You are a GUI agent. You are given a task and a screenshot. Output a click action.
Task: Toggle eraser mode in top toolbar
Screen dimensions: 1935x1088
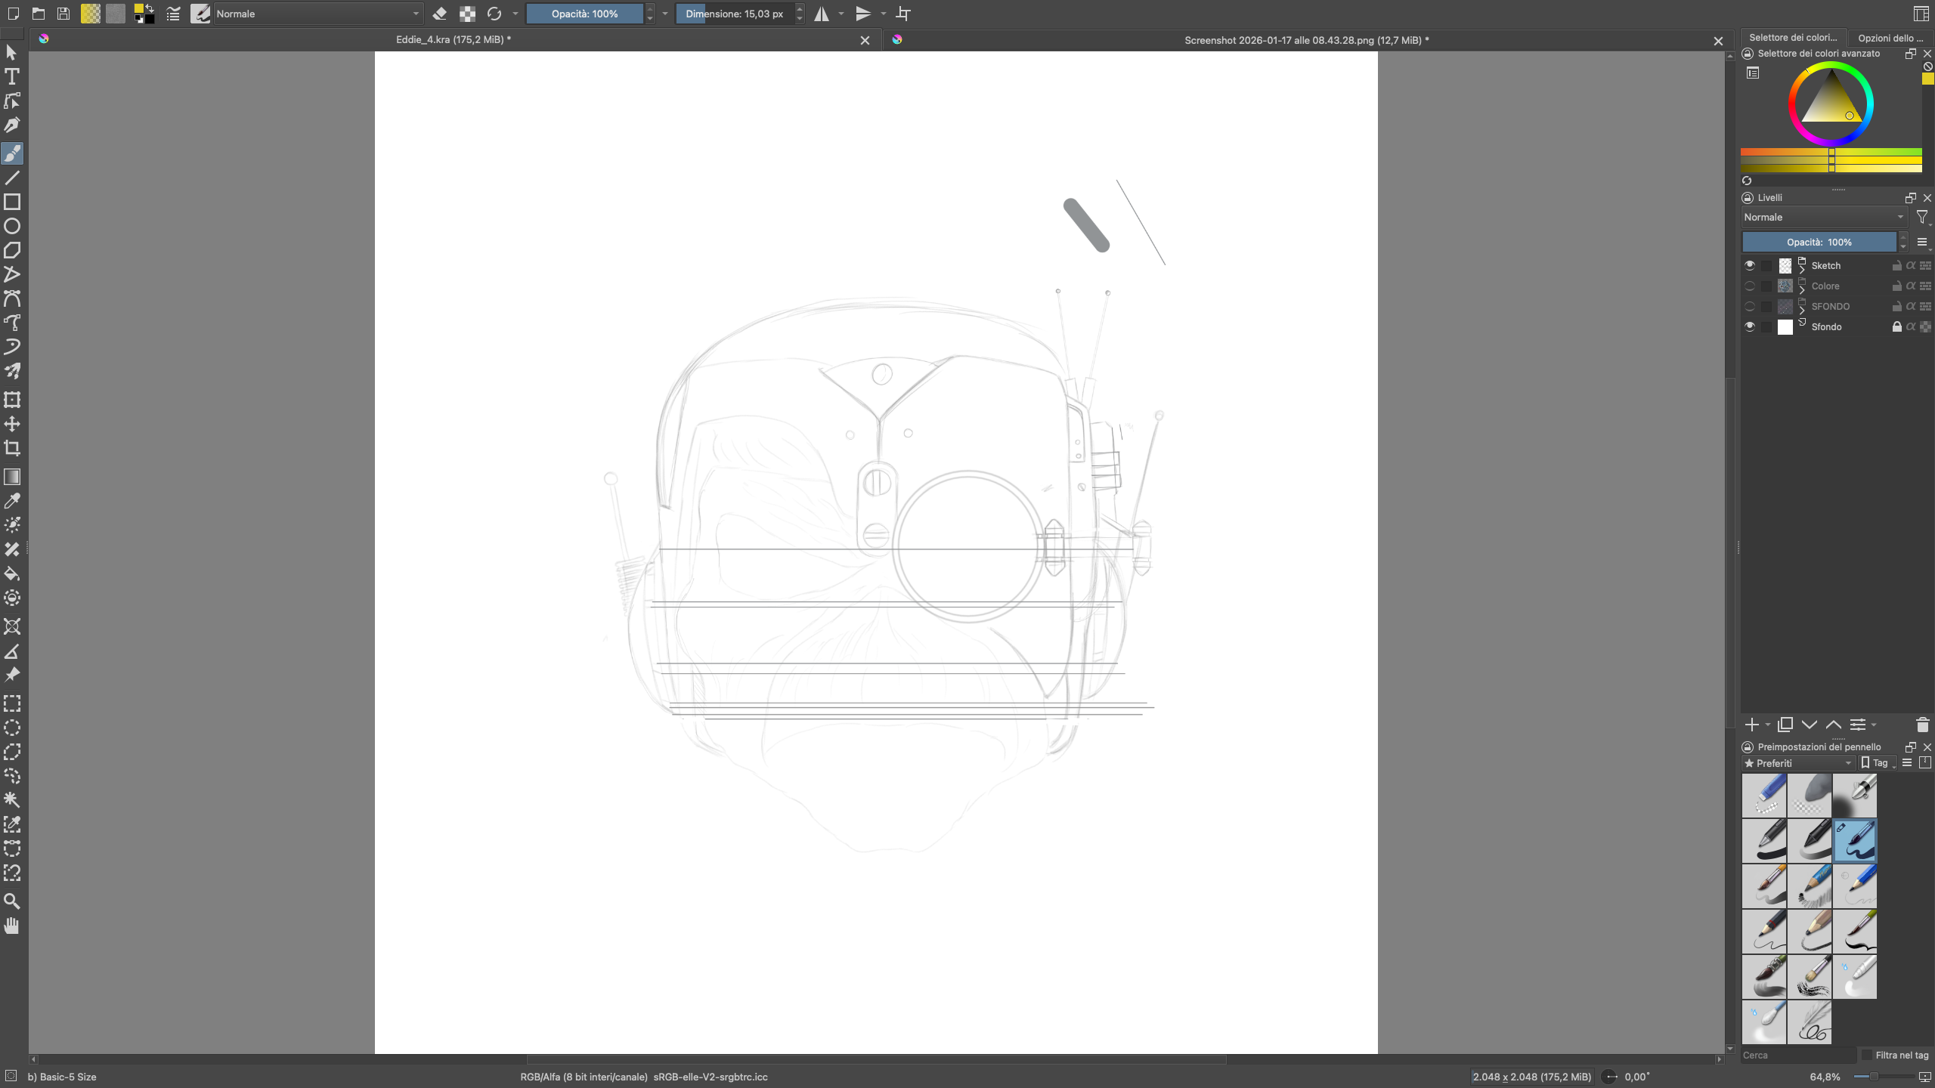440,14
